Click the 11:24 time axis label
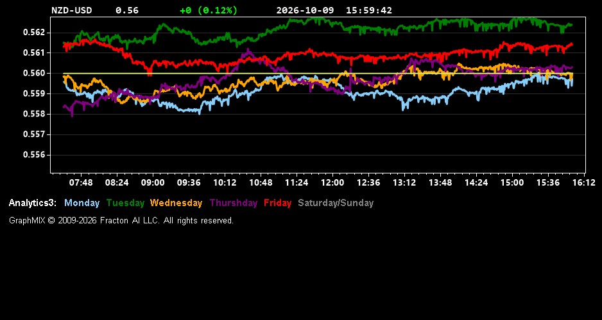The width and height of the screenshot is (602, 320). coord(297,183)
